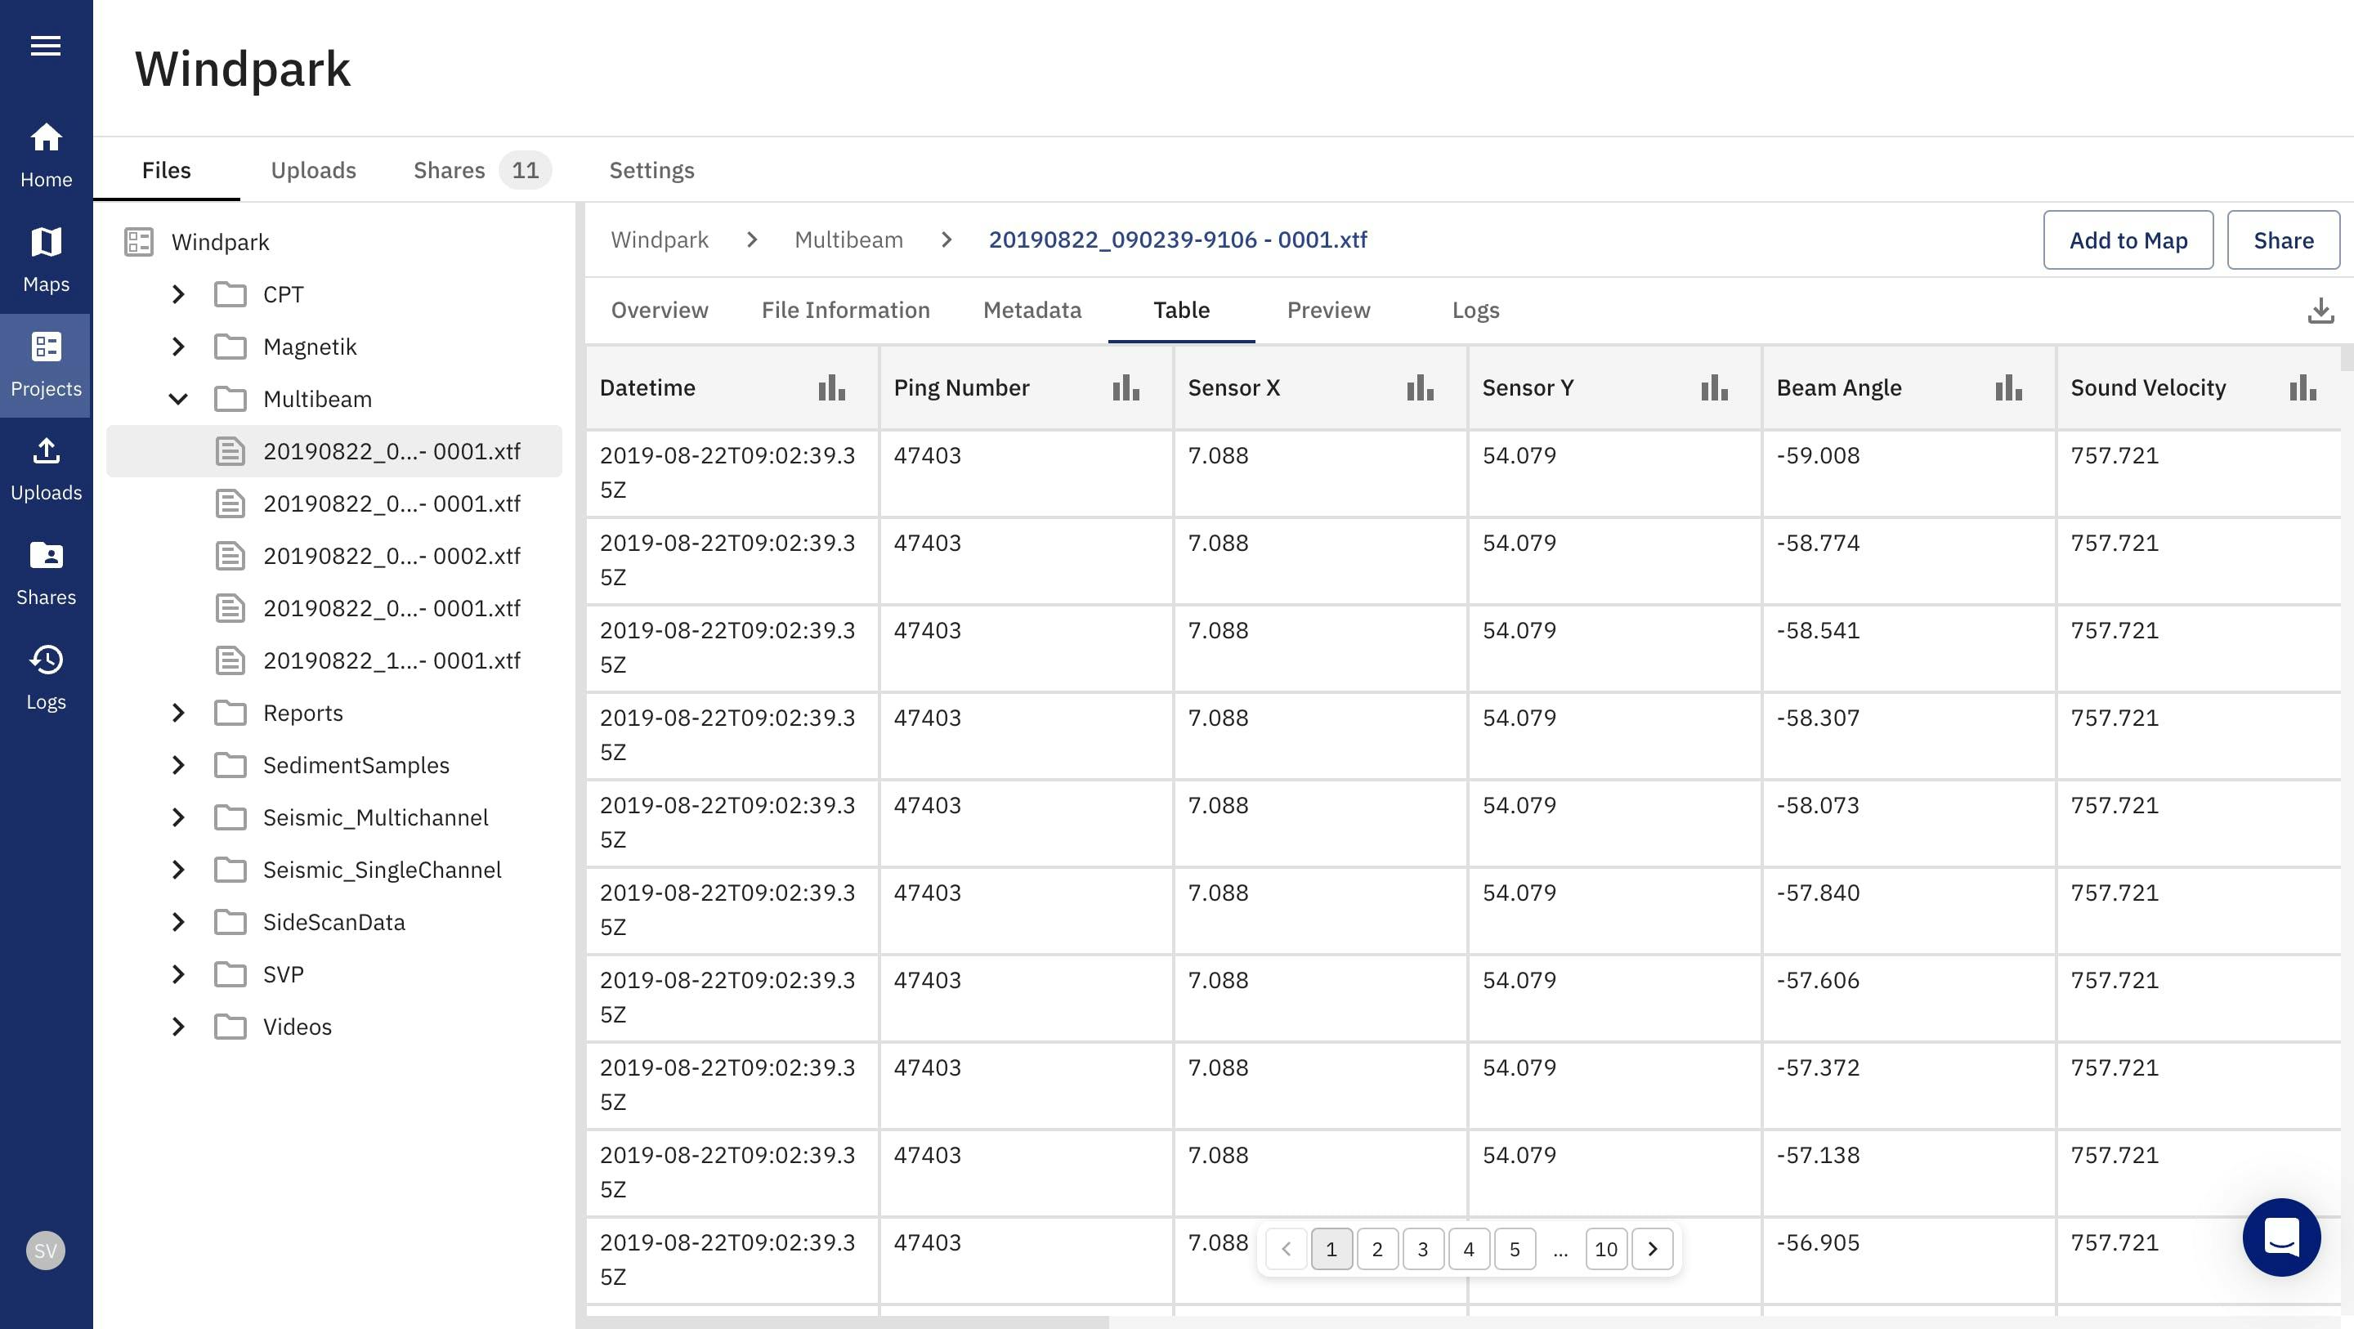Collapse the Multibeam folder
This screenshot has width=2354, height=1329.
[178, 400]
